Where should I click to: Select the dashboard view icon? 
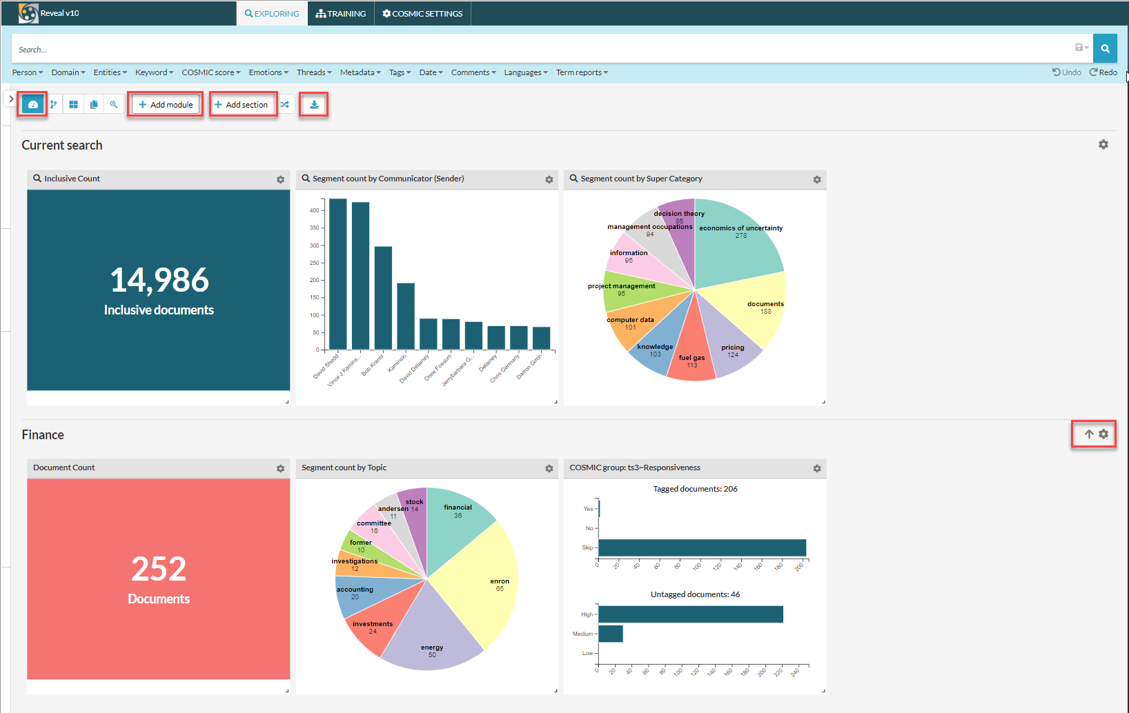pos(33,105)
